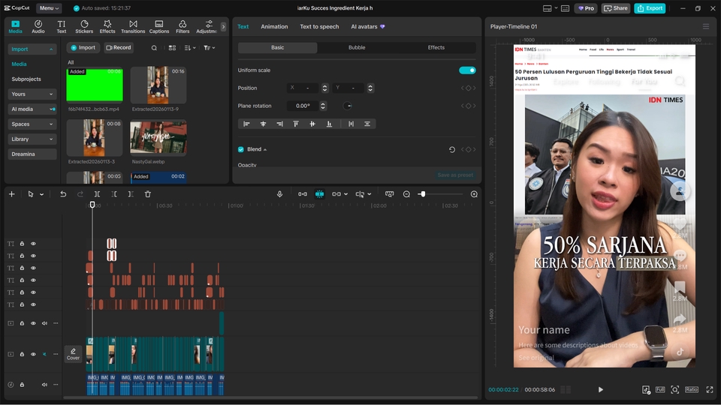
Task: Click the Cover edit button on timeline
Action: pyautogui.click(x=73, y=354)
